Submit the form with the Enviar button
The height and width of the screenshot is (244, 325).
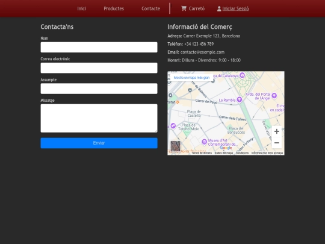tap(99, 143)
